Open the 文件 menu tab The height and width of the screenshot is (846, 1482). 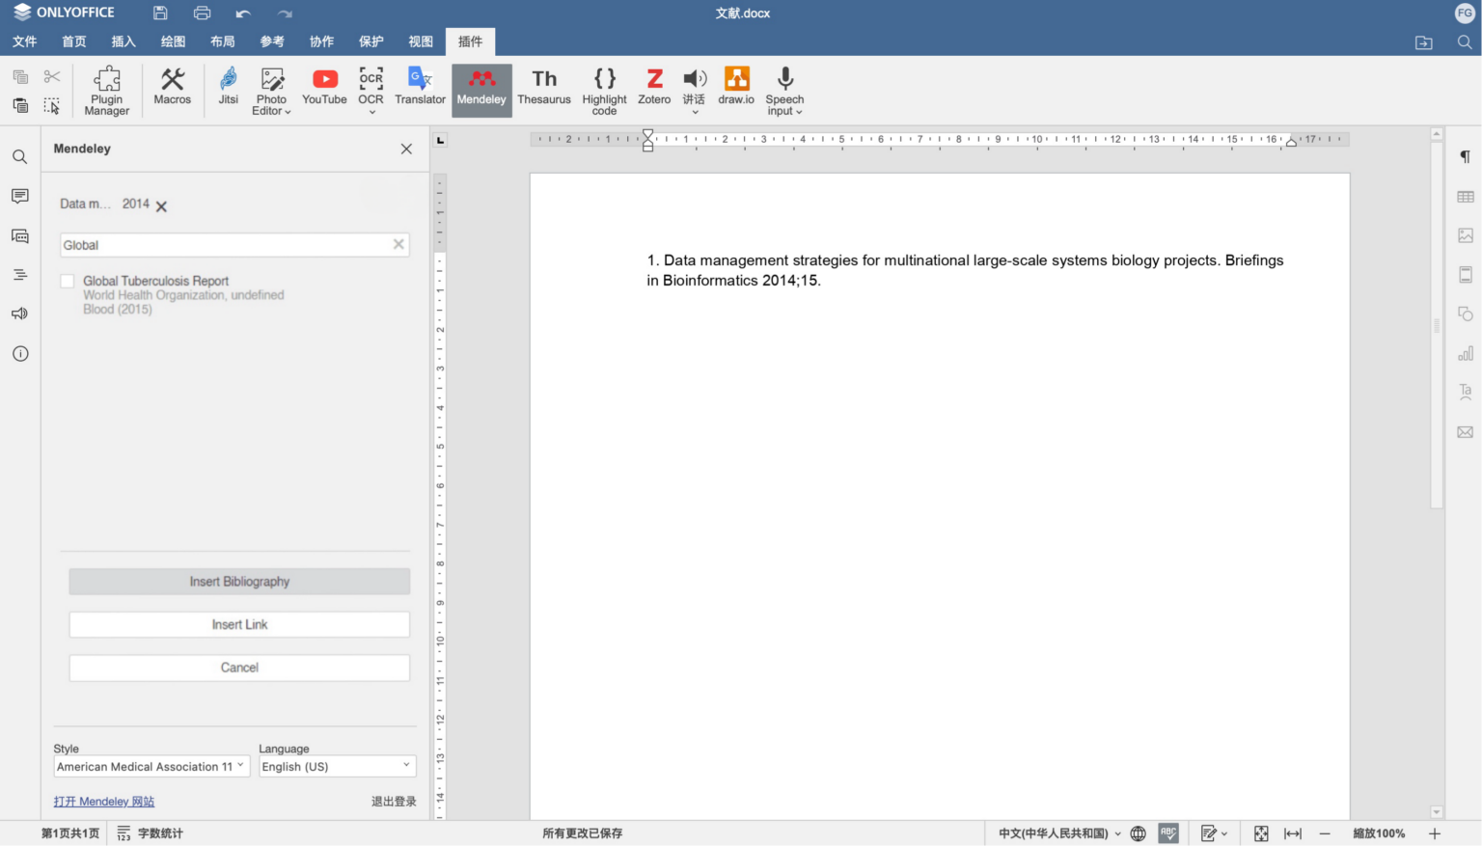coord(25,41)
